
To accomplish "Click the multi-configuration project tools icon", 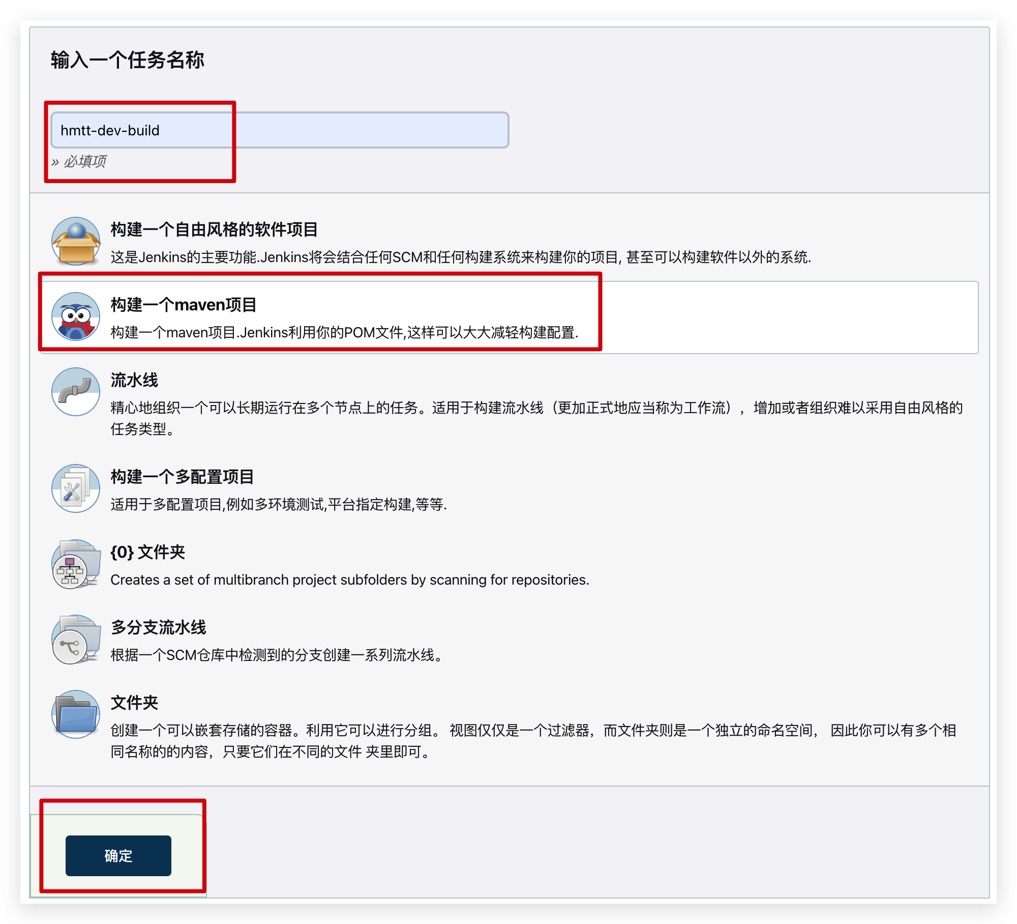I will coord(76,488).
